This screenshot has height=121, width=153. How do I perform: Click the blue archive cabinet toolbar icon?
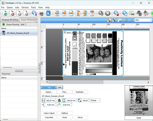[x=48, y=13]
